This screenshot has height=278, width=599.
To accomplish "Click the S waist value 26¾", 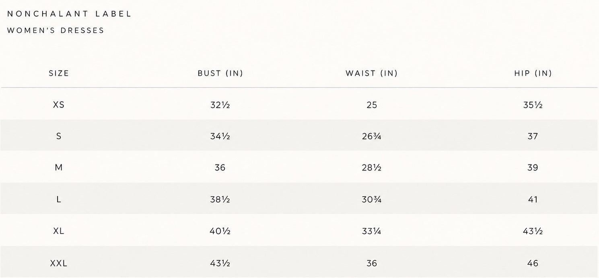I will click(x=372, y=136).
